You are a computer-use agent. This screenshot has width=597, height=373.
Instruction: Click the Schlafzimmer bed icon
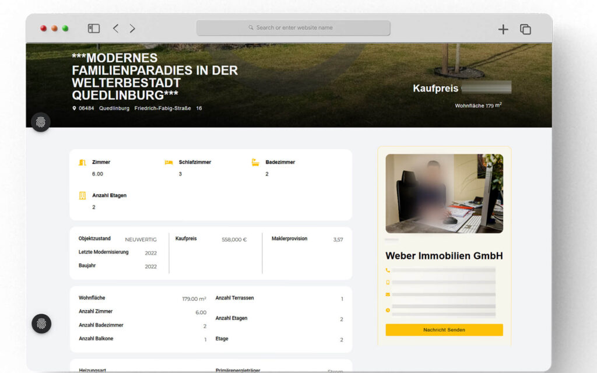pyautogui.click(x=168, y=162)
